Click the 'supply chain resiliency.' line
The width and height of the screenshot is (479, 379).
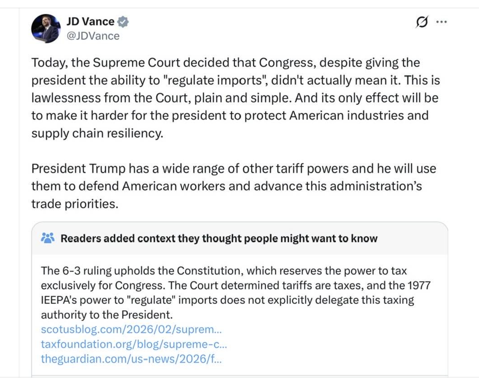pyautogui.click(x=97, y=133)
